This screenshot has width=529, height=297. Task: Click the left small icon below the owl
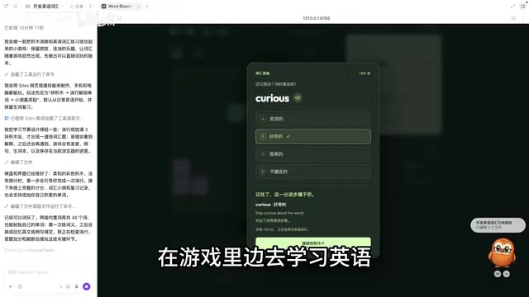click(x=498, y=274)
